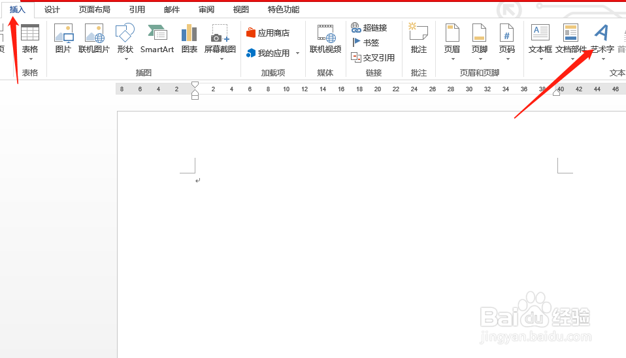Viewport: 626px width, 358px height.
Task: Expand the Text Box (文本框) dropdown arrow
Action: coord(541,59)
